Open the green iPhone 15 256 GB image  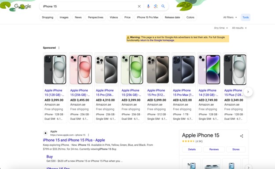click(x=132, y=69)
